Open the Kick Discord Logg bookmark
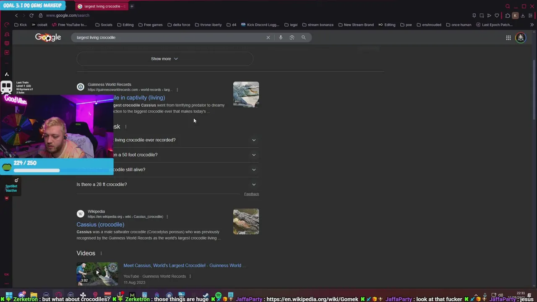Viewport: 537px width, 302px height. pyautogui.click(x=260, y=25)
